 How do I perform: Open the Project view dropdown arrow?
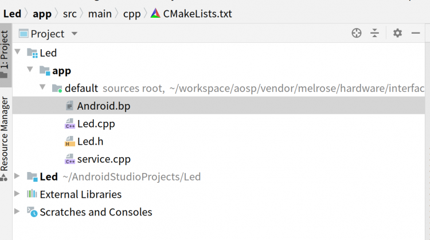[74, 34]
